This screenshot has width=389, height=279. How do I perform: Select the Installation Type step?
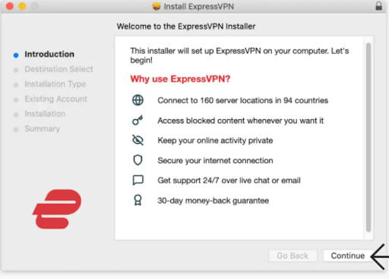tap(55, 84)
